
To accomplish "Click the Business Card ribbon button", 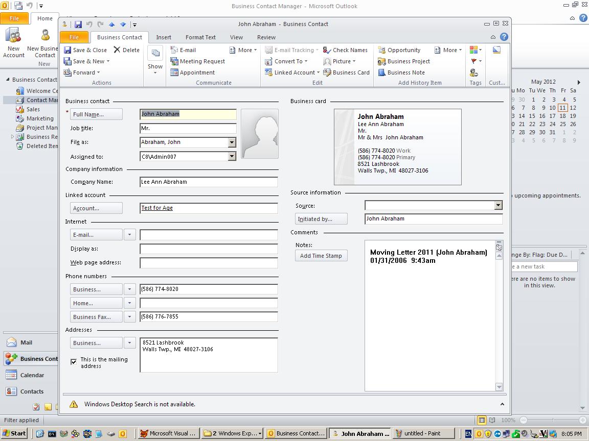I will (346, 72).
